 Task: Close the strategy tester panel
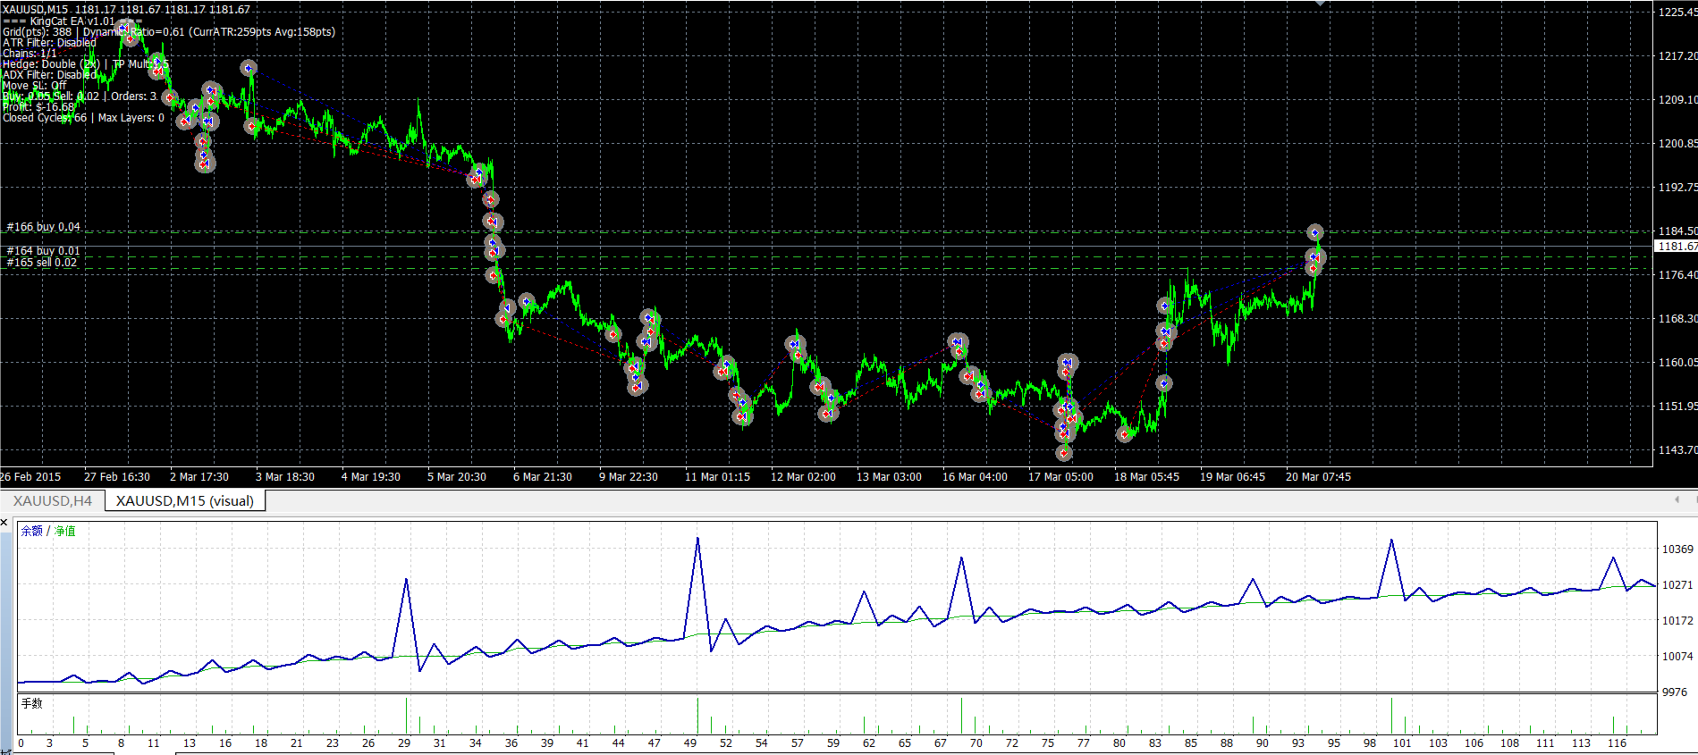pyautogui.click(x=4, y=522)
